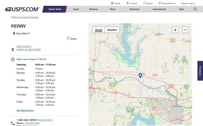Click the I 70 highway shield on map
203x126 pixels.
(x=115, y=92)
